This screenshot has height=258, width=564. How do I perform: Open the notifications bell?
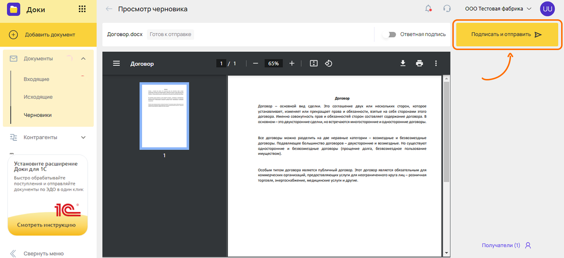click(428, 9)
